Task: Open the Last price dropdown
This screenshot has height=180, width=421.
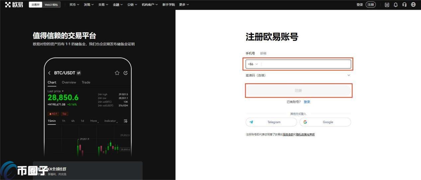Action: [55, 91]
